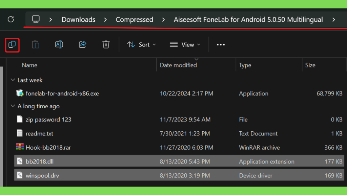Screen dimensions: 347x195
Task: Click the Device driver type cell
Action: coord(256,176)
